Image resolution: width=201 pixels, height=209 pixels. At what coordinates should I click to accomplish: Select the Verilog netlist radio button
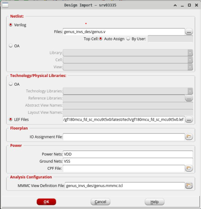pyautogui.click(x=11, y=25)
